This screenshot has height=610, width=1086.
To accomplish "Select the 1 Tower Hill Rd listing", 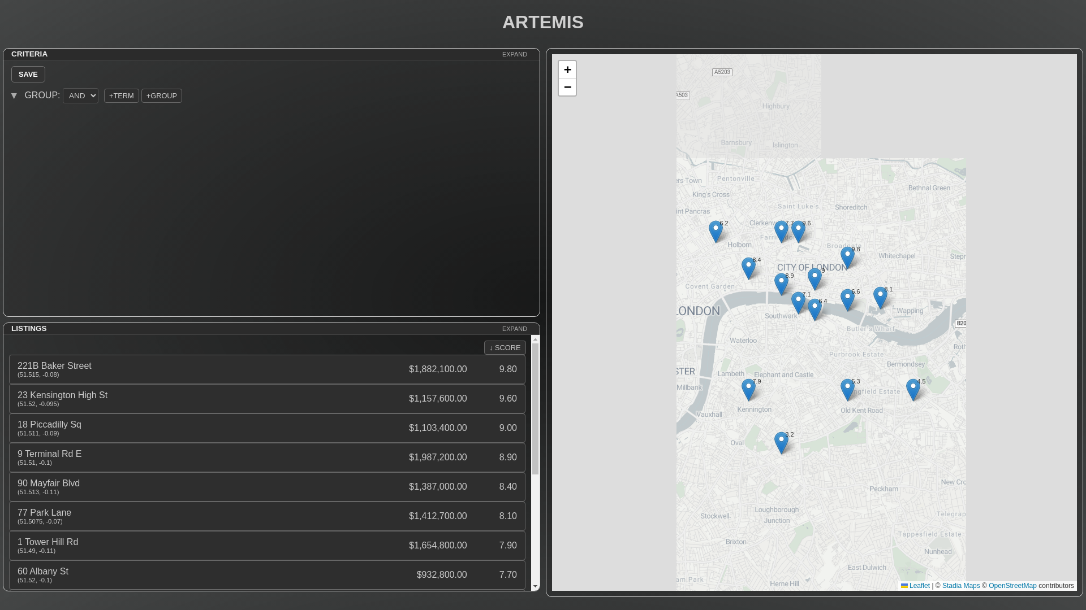I will pos(267,546).
